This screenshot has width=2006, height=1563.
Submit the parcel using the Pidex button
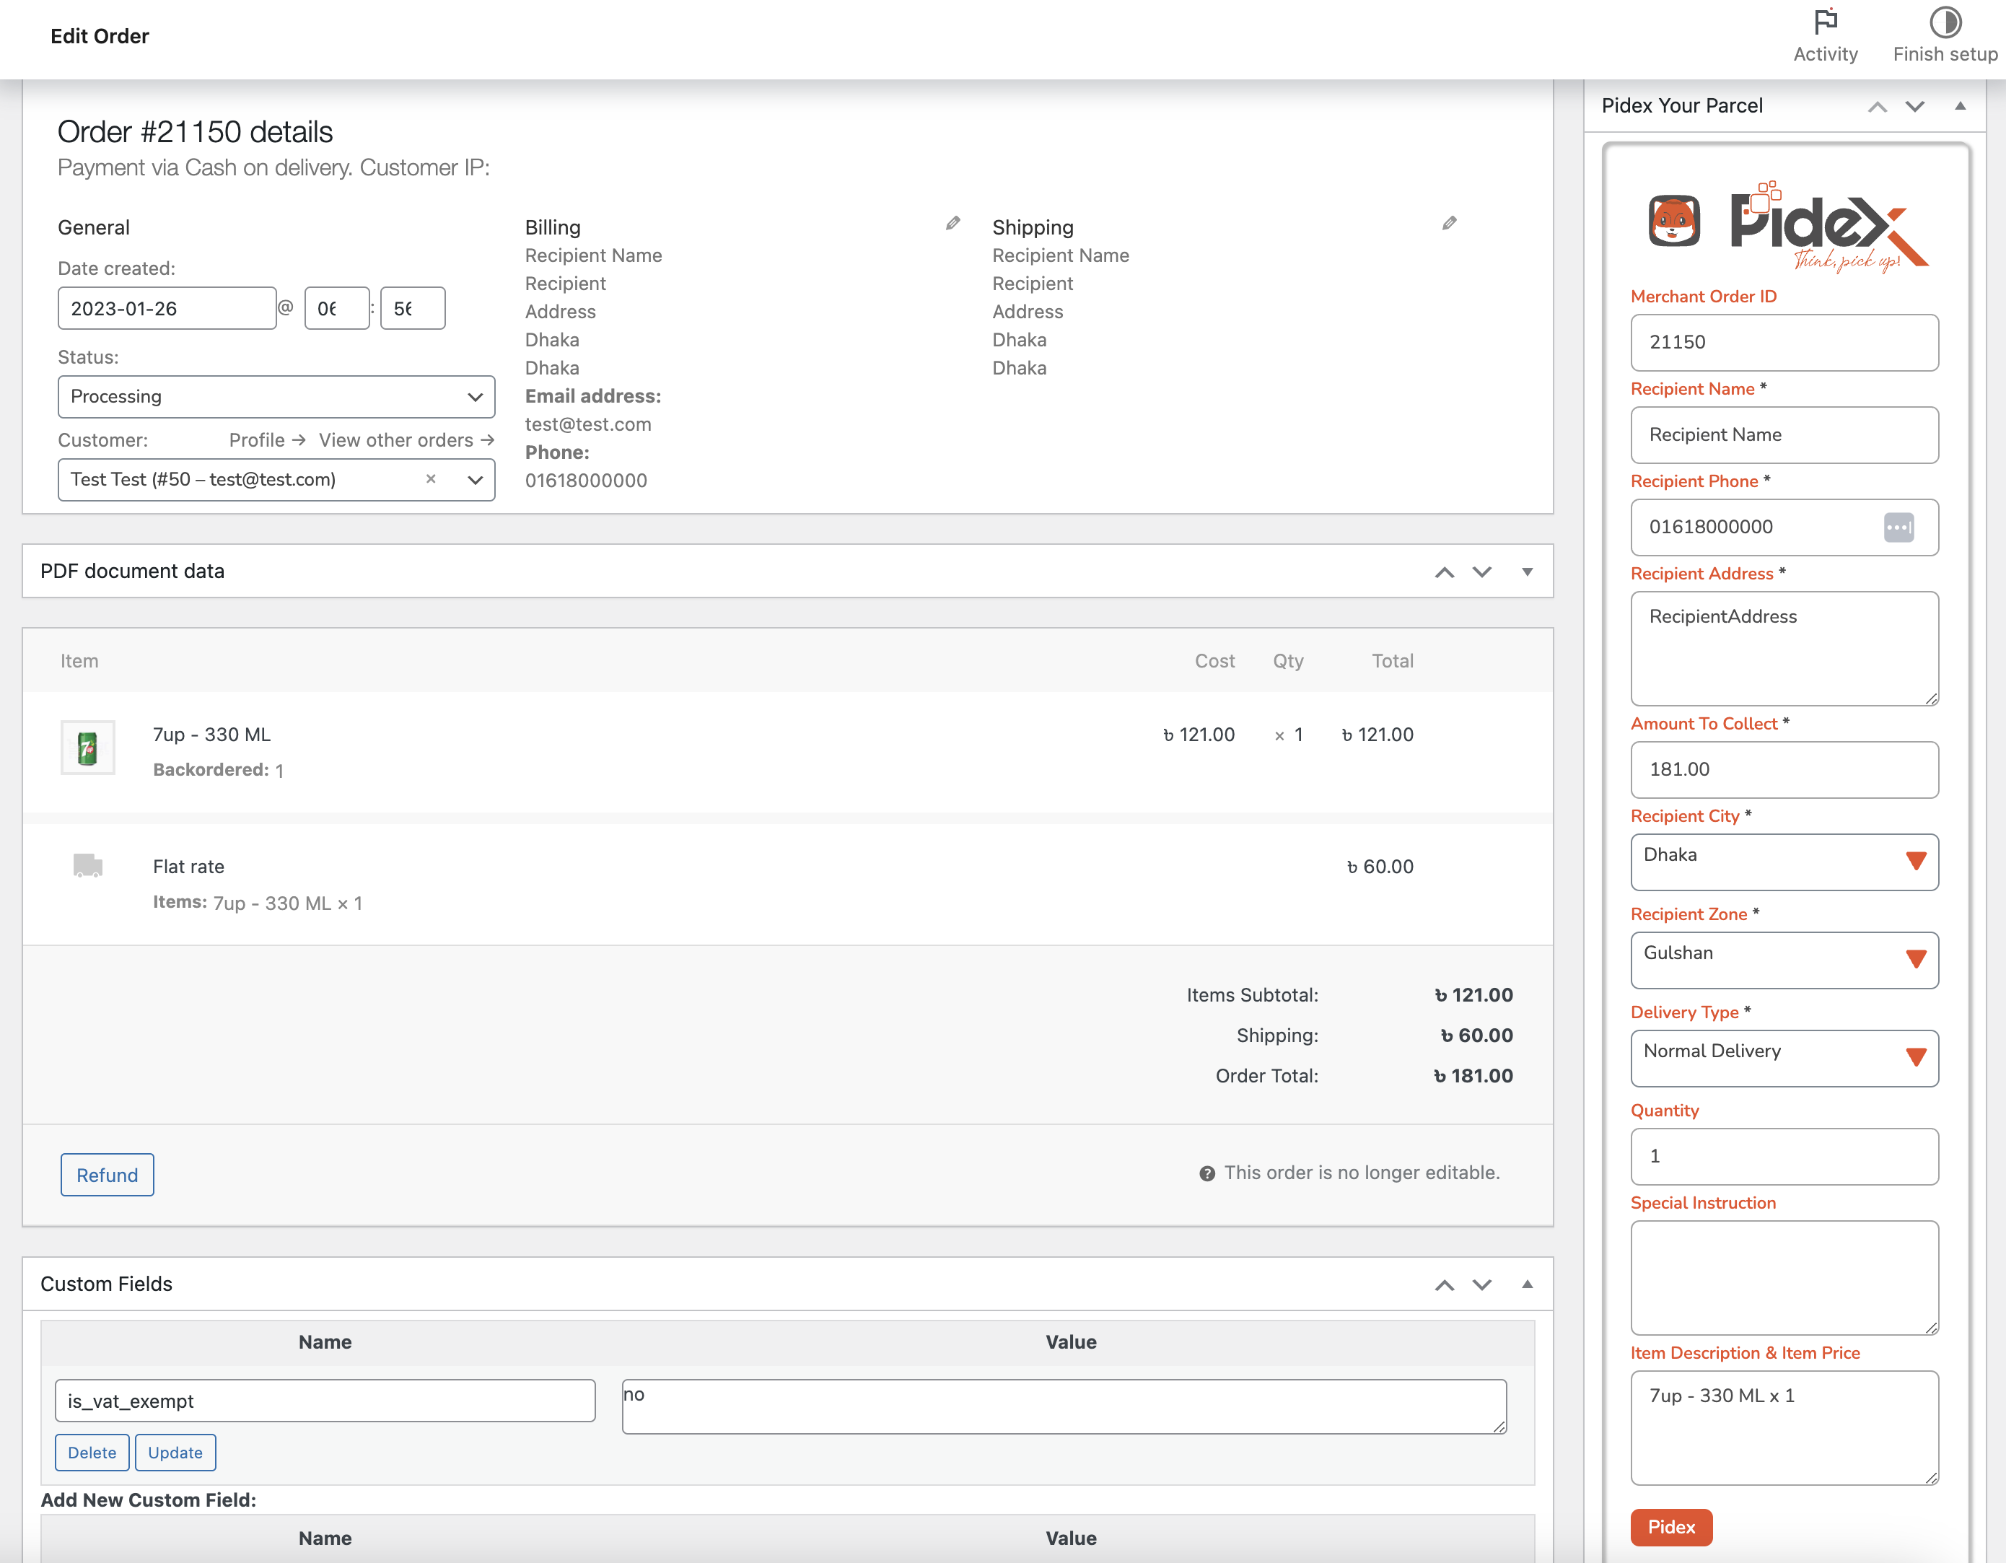(1670, 1526)
